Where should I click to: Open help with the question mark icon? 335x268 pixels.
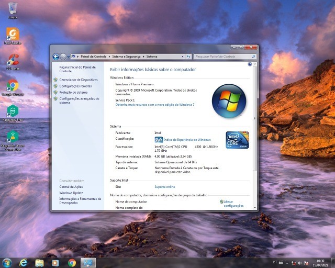250,64
